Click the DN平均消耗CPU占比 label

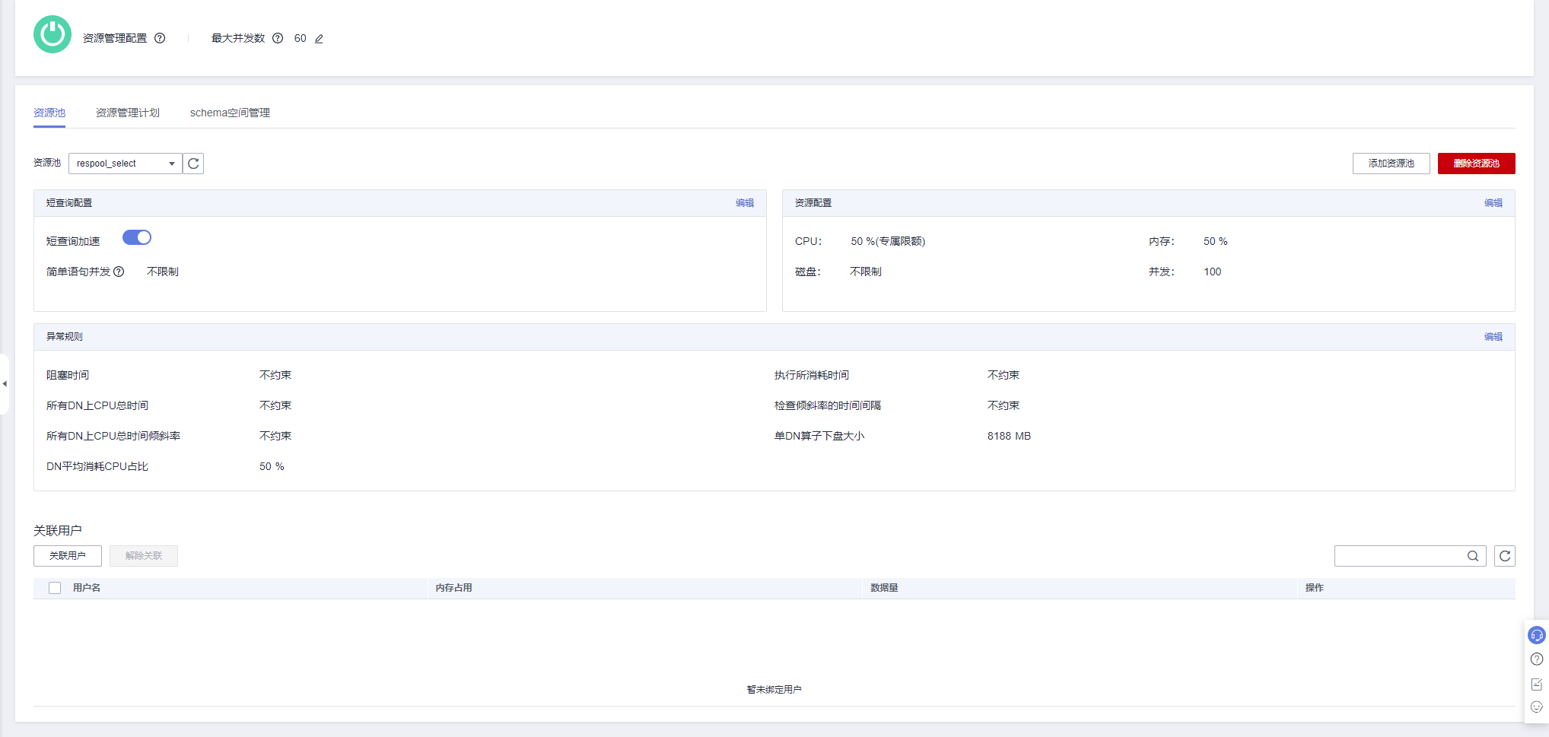pyautogui.click(x=97, y=466)
